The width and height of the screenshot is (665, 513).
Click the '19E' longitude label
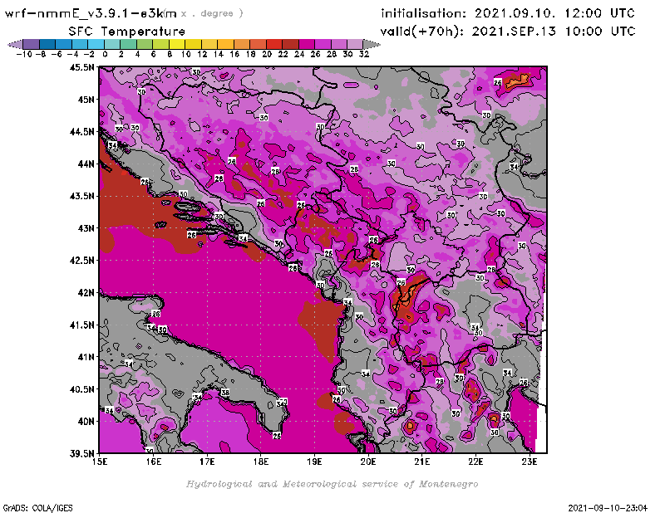pyautogui.click(x=315, y=462)
